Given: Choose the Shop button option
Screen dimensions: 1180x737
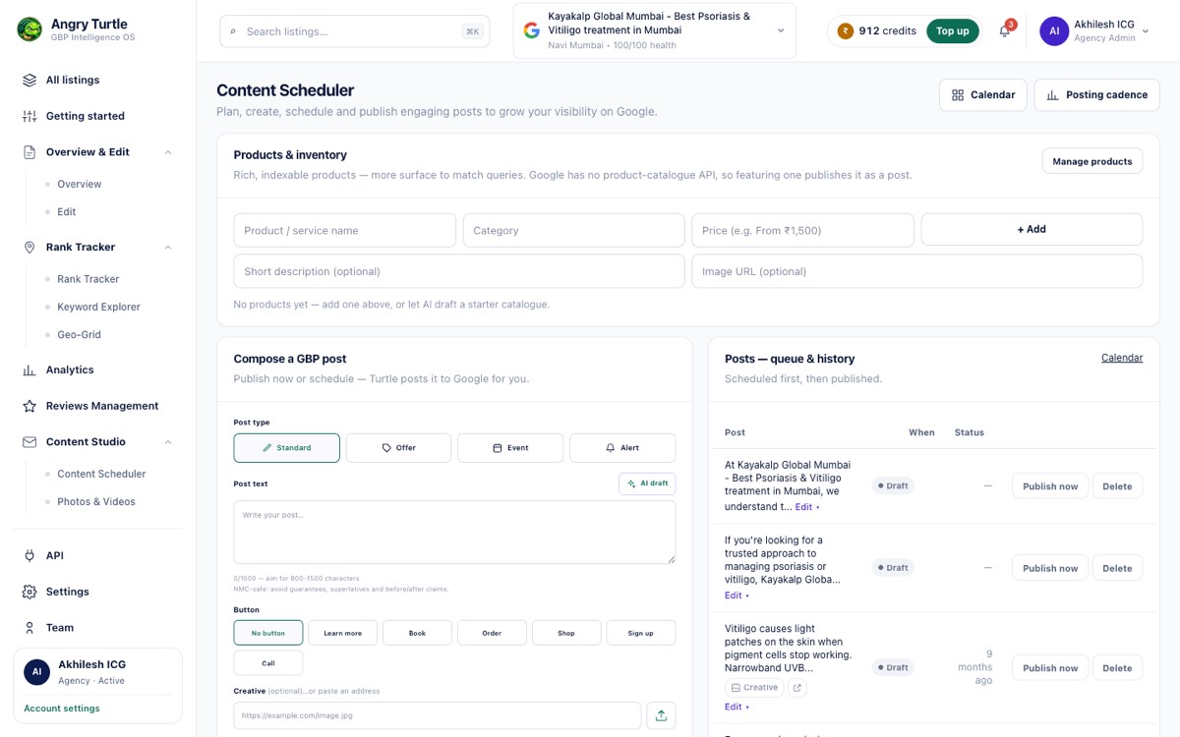Looking at the screenshot, I should pos(566,633).
